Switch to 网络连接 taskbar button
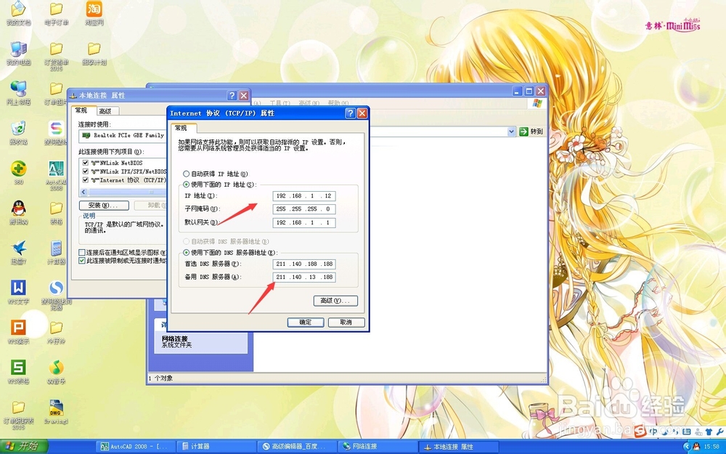726x454 pixels. pos(378,447)
